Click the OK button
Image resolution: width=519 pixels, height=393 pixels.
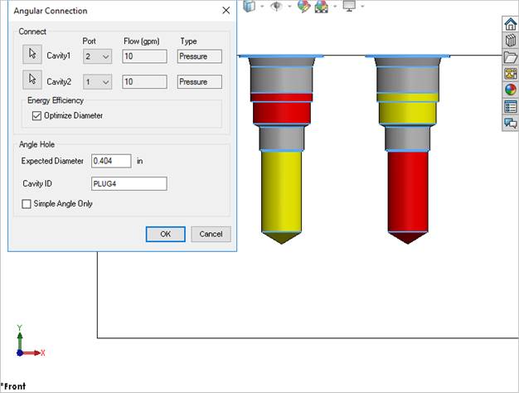coord(166,234)
